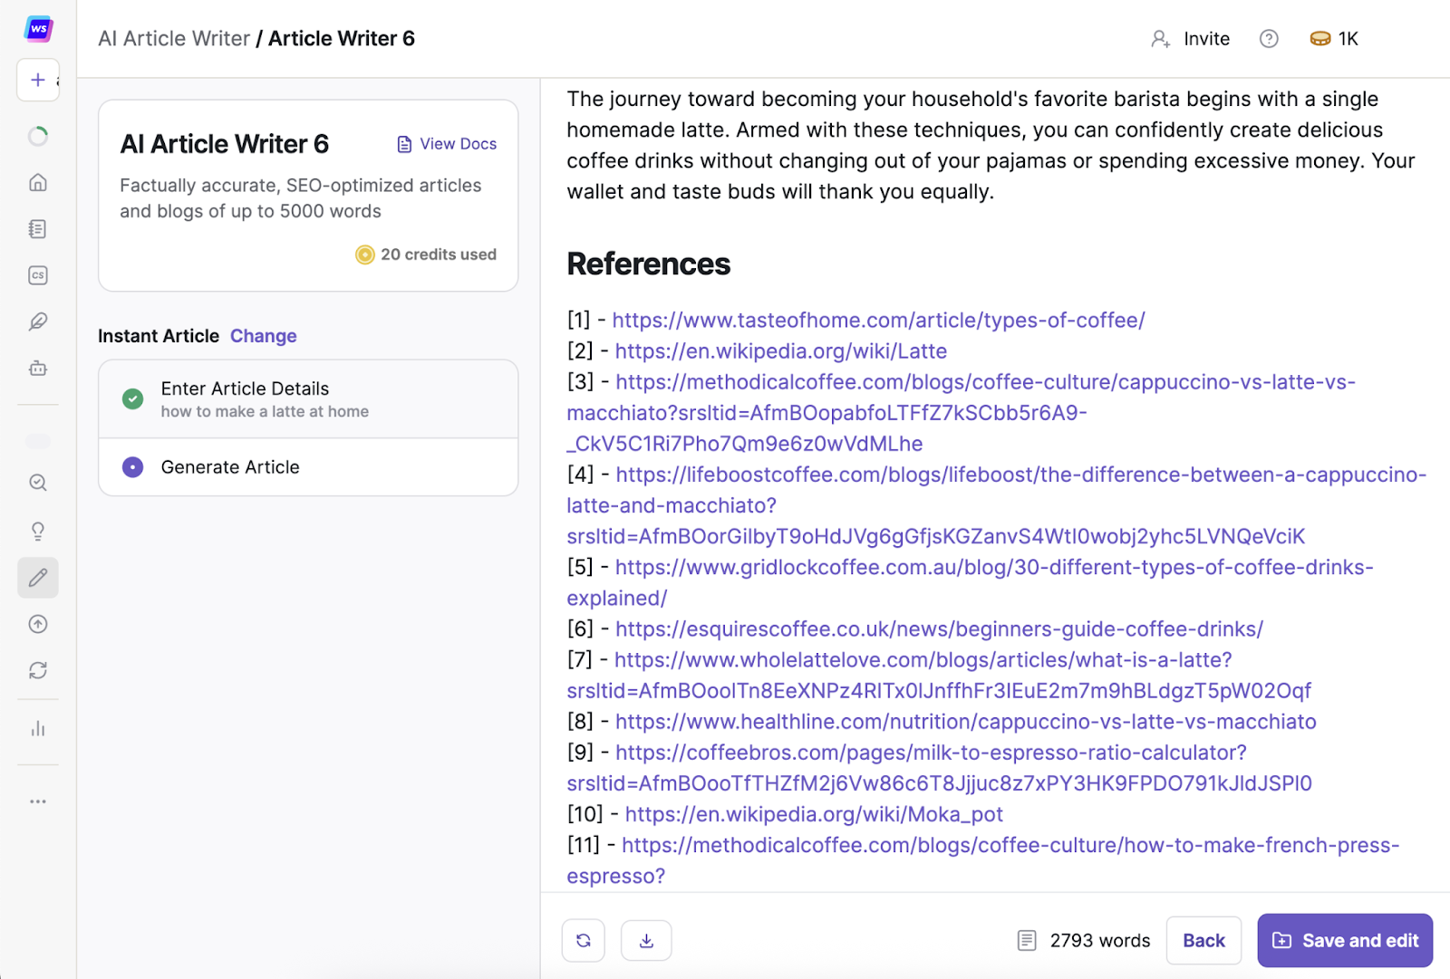The height and width of the screenshot is (979, 1450).
Task: Click the Save and edit button
Action: coord(1344,940)
